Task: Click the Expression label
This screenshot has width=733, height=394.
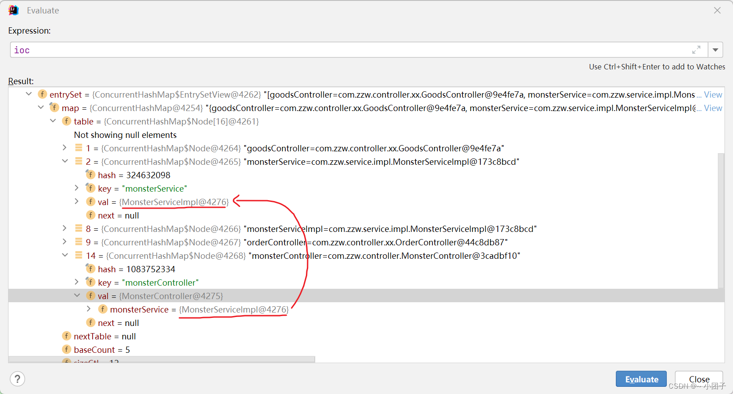Action: tap(30, 30)
